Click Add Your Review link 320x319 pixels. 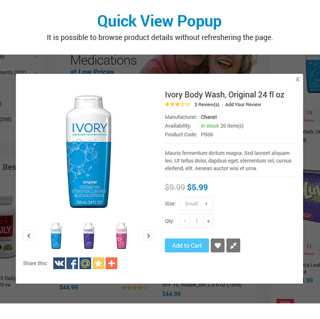click(x=243, y=104)
